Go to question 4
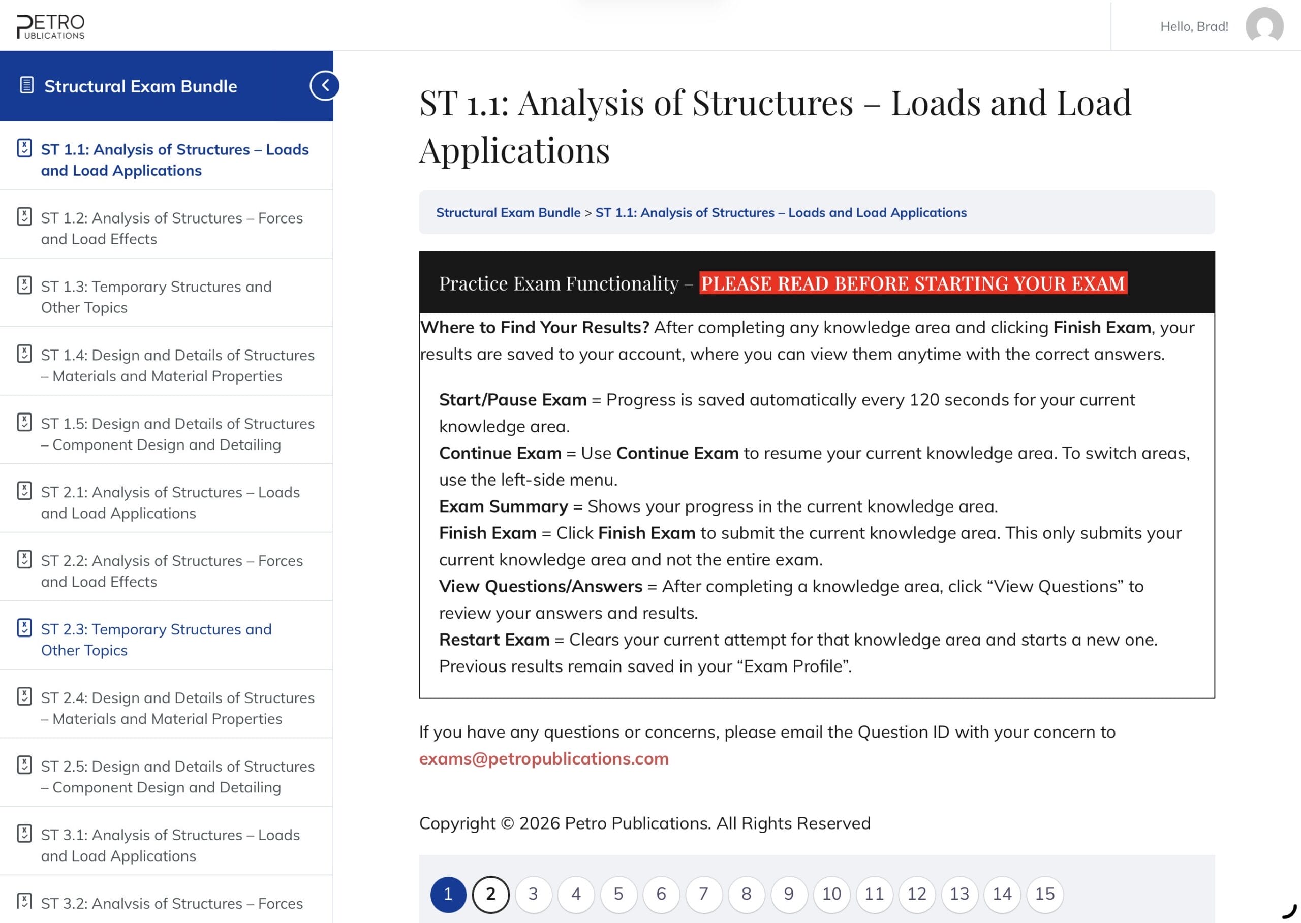 pos(576,895)
